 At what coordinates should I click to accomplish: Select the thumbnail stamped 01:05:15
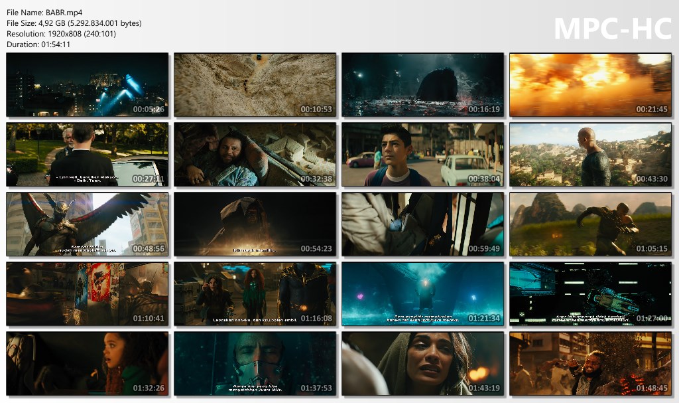click(x=591, y=224)
